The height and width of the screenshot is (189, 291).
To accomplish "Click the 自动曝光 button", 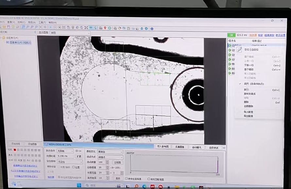I will (197, 147).
